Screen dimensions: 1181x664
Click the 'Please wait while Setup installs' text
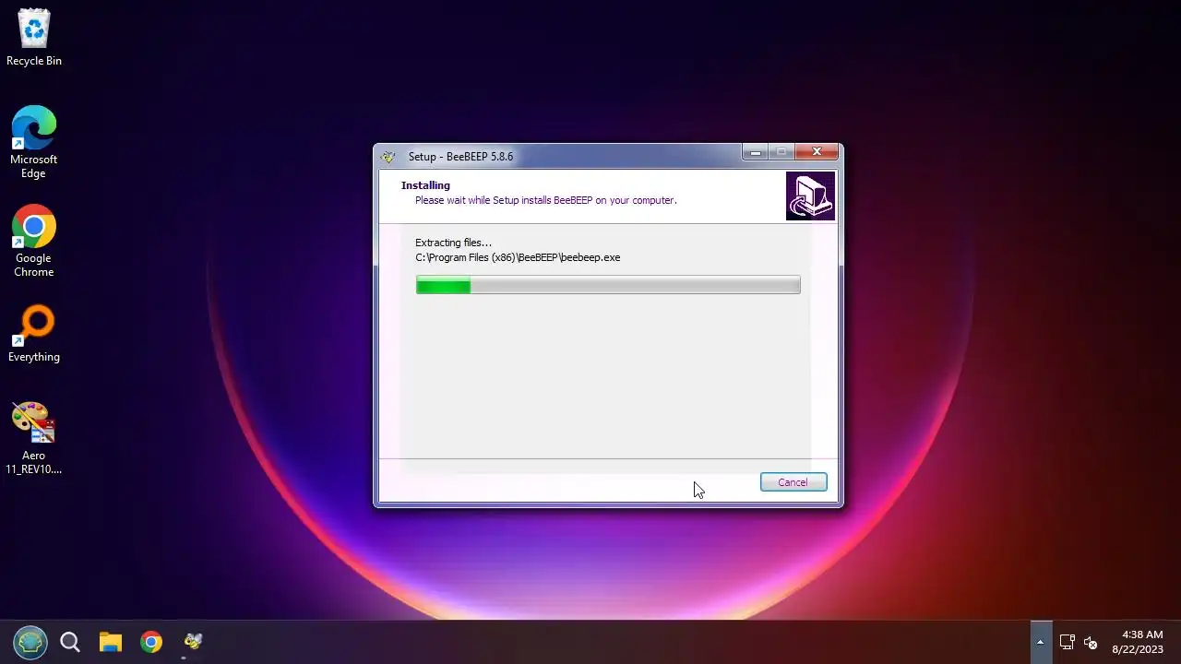(545, 200)
